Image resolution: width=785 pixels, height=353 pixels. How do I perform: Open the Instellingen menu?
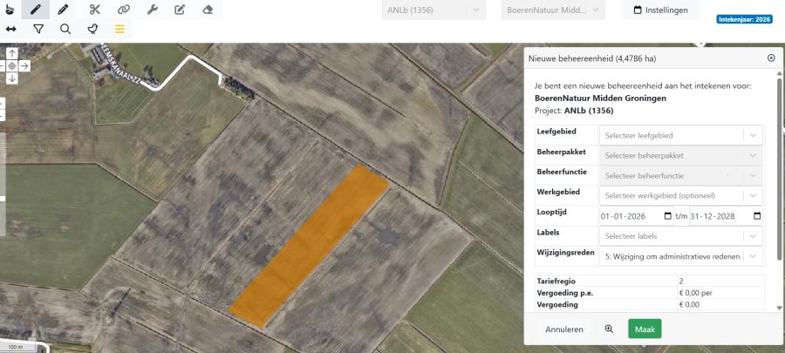660,10
